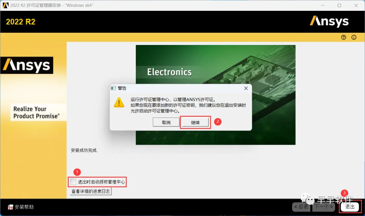This screenshot has height=216, width=365.
Task: Click the 安装成功完成 status text
Action: click(x=84, y=150)
